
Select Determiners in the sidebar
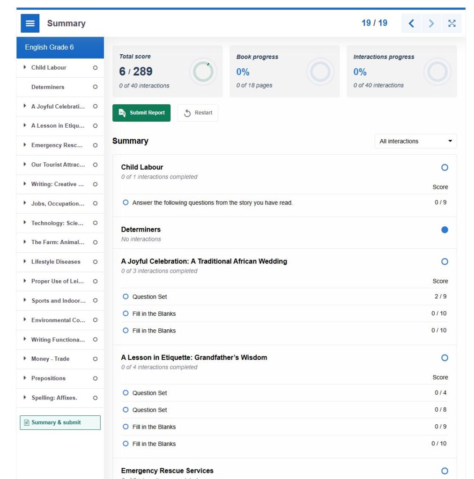pos(48,87)
